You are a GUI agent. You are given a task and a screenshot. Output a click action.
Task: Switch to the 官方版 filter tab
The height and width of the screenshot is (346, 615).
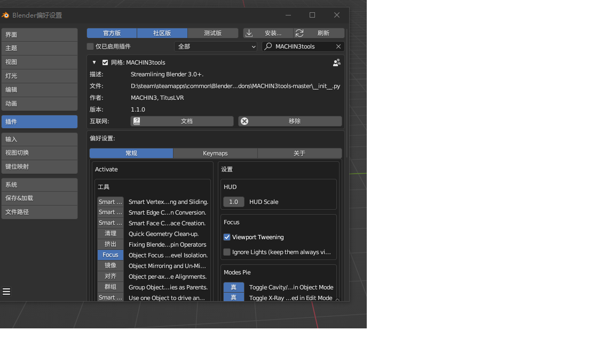112,33
